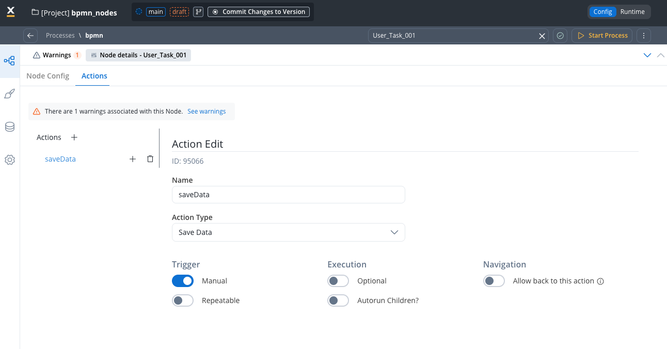
Task: Collapse panel using the blue chevron down
Action: click(x=647, y=55)
